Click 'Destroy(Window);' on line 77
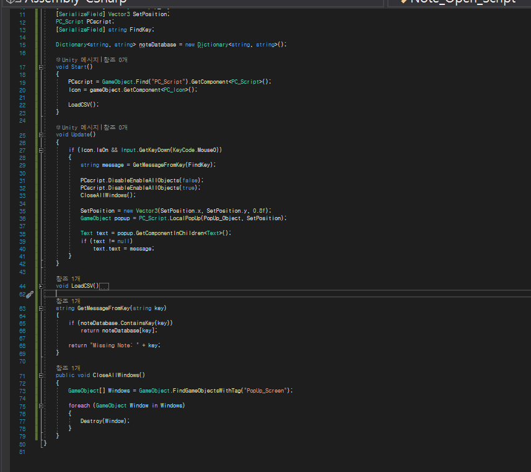 coord(105,421)
